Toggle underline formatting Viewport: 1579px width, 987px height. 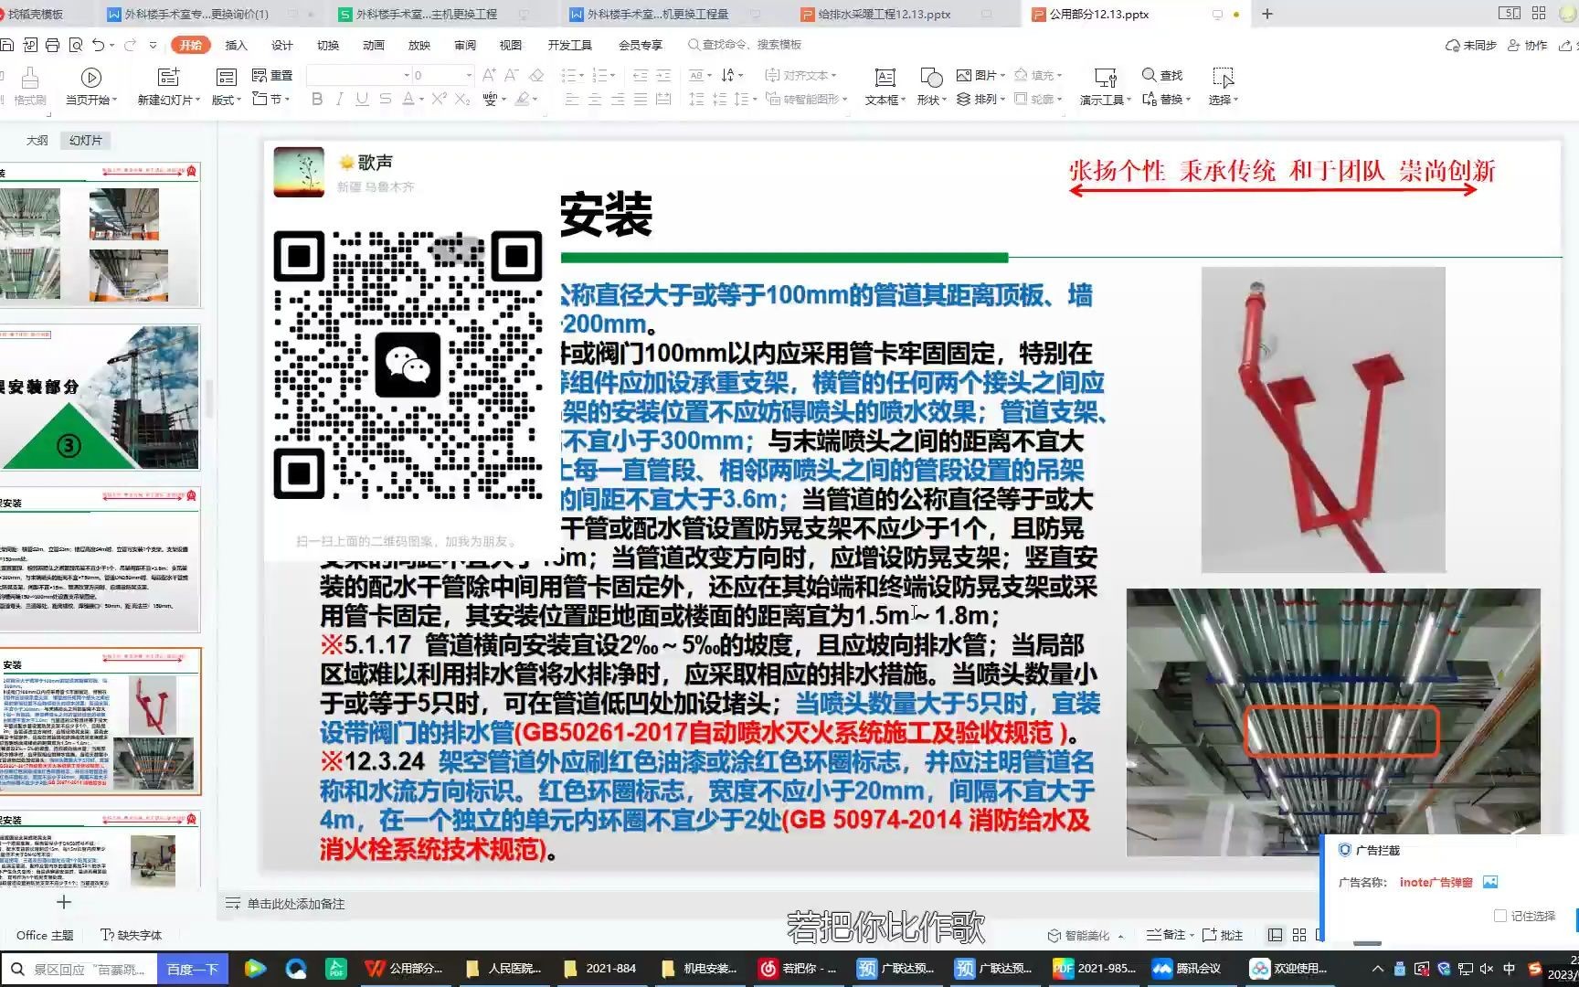click(362, 99)
